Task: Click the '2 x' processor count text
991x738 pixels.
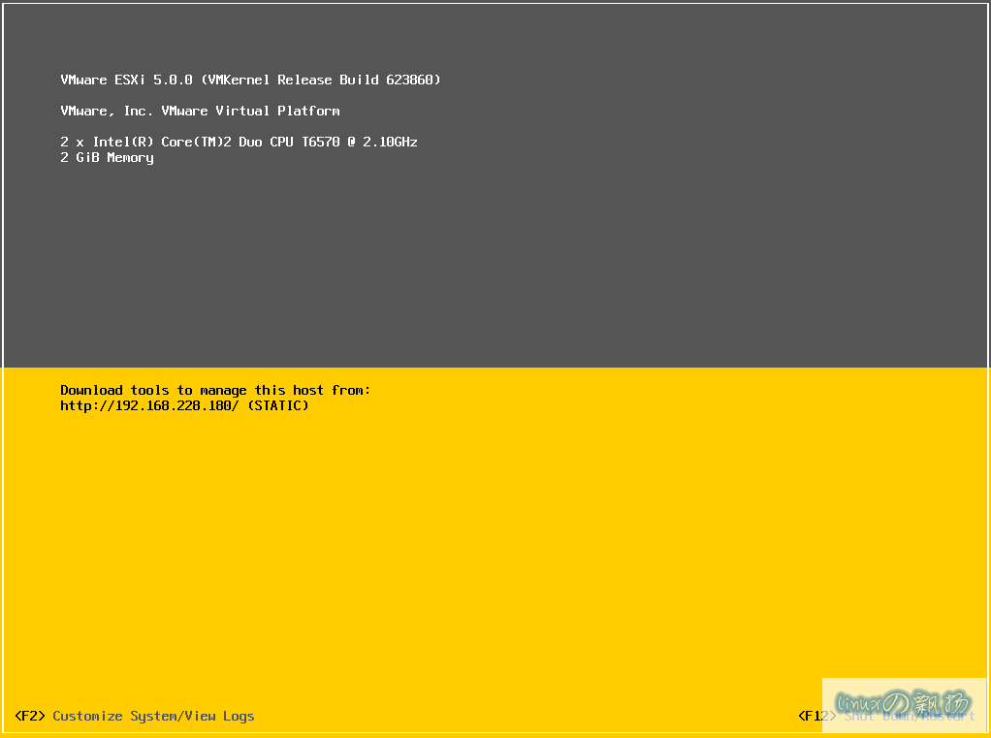Action: pos(72,142)
